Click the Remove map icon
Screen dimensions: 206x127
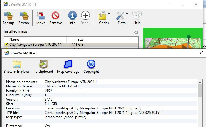pos(55,16)
